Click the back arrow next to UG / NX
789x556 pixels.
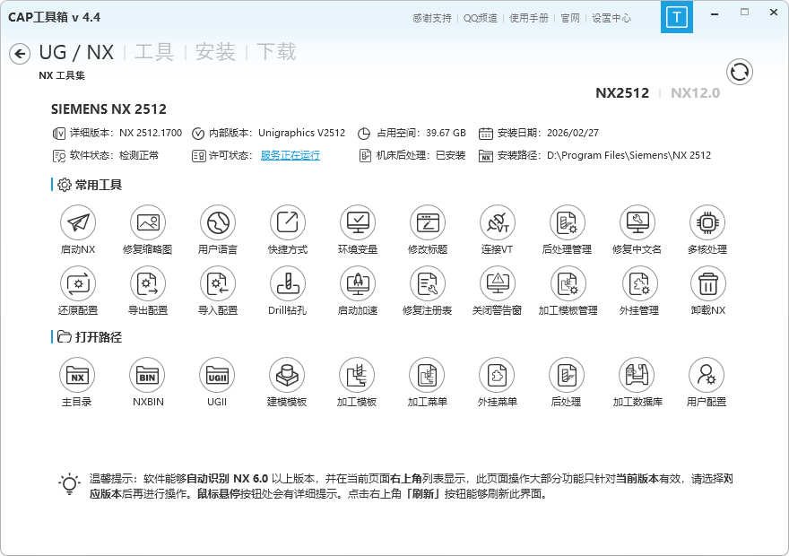coord(18,54)
